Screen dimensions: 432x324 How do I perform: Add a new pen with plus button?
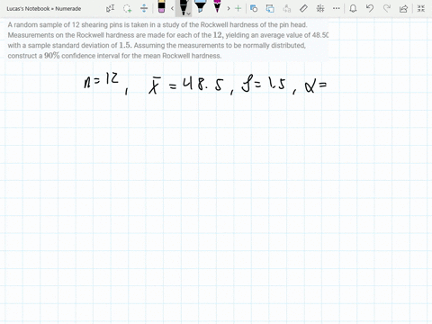(238, 8)
